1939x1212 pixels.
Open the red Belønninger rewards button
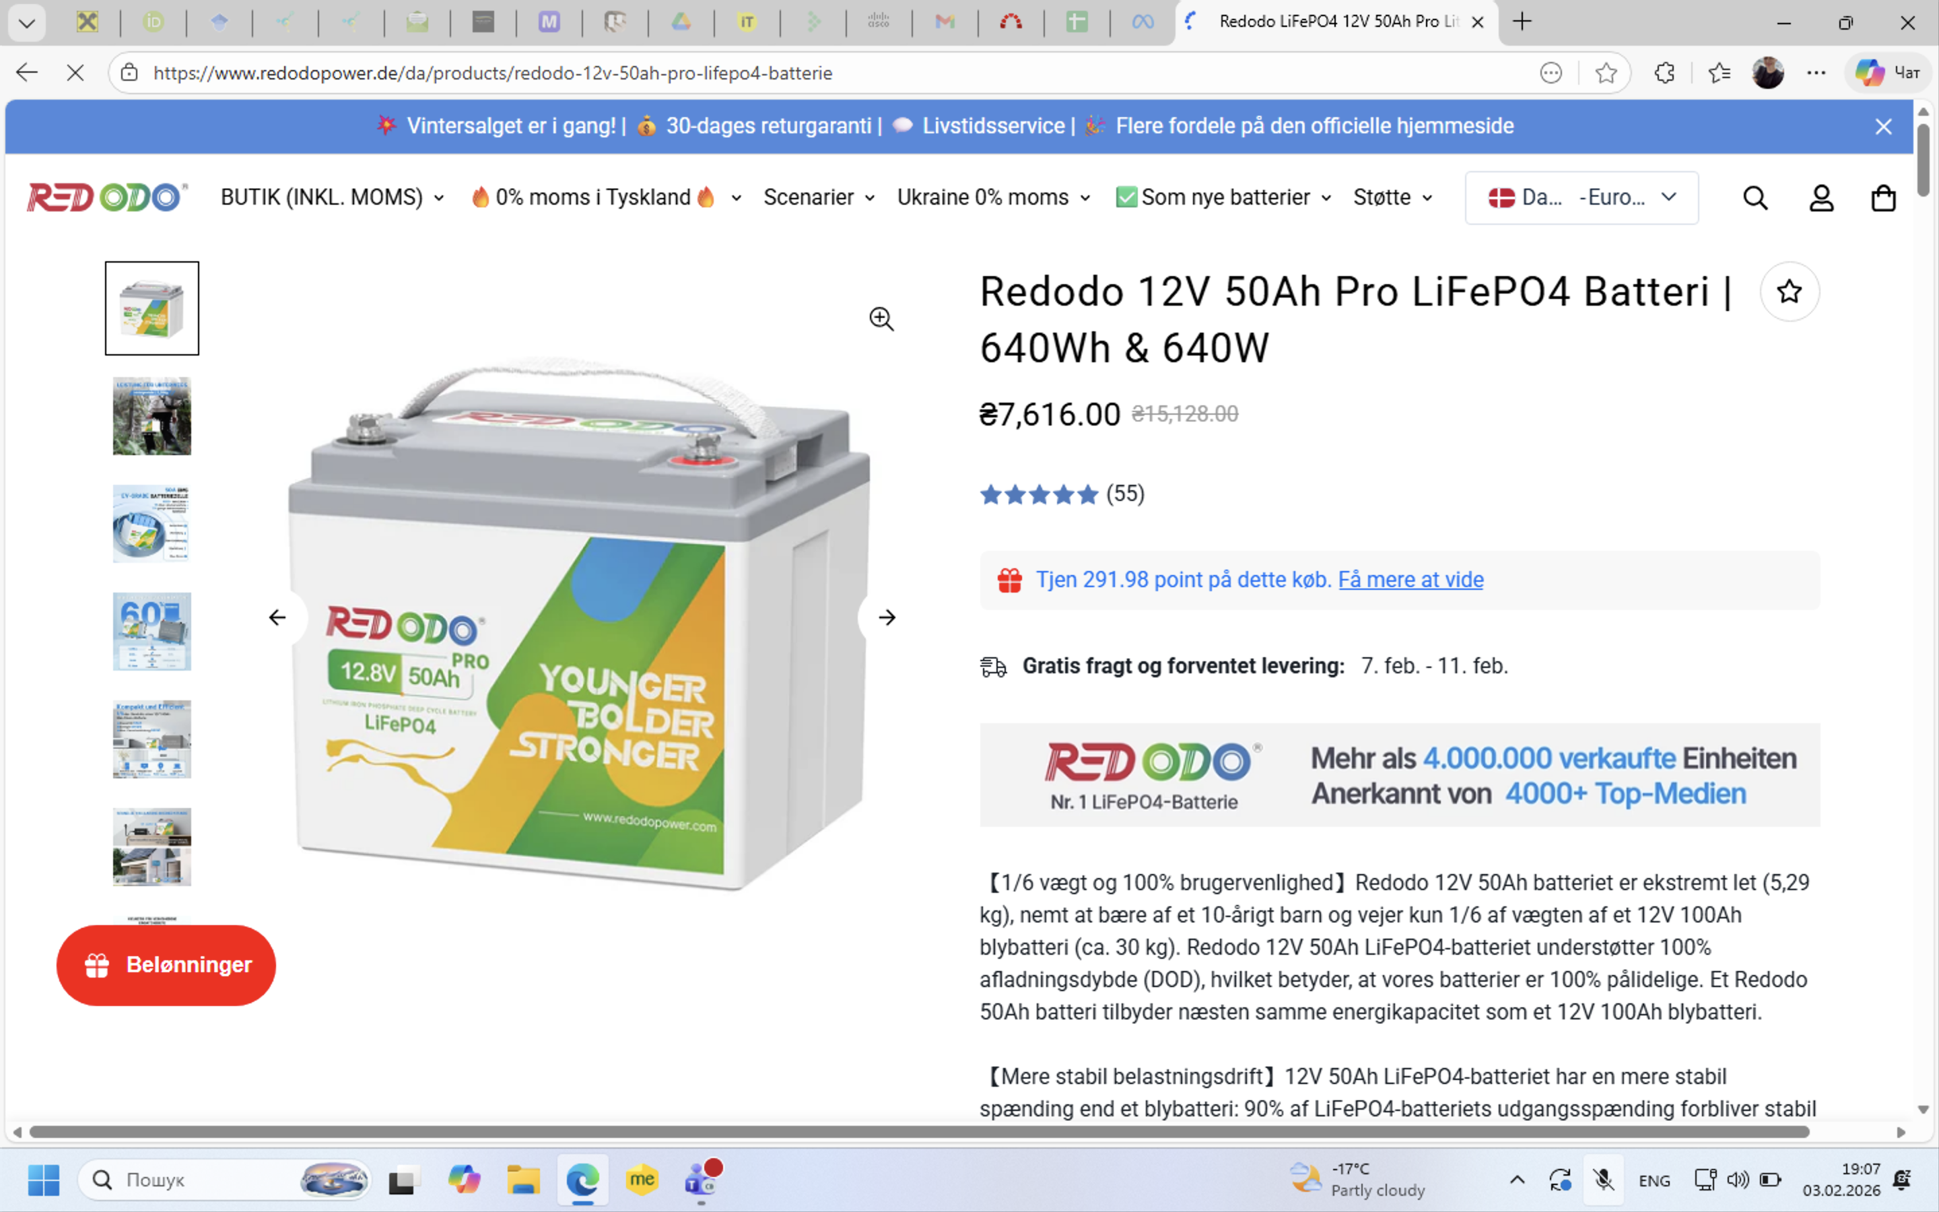coord(166,965)
